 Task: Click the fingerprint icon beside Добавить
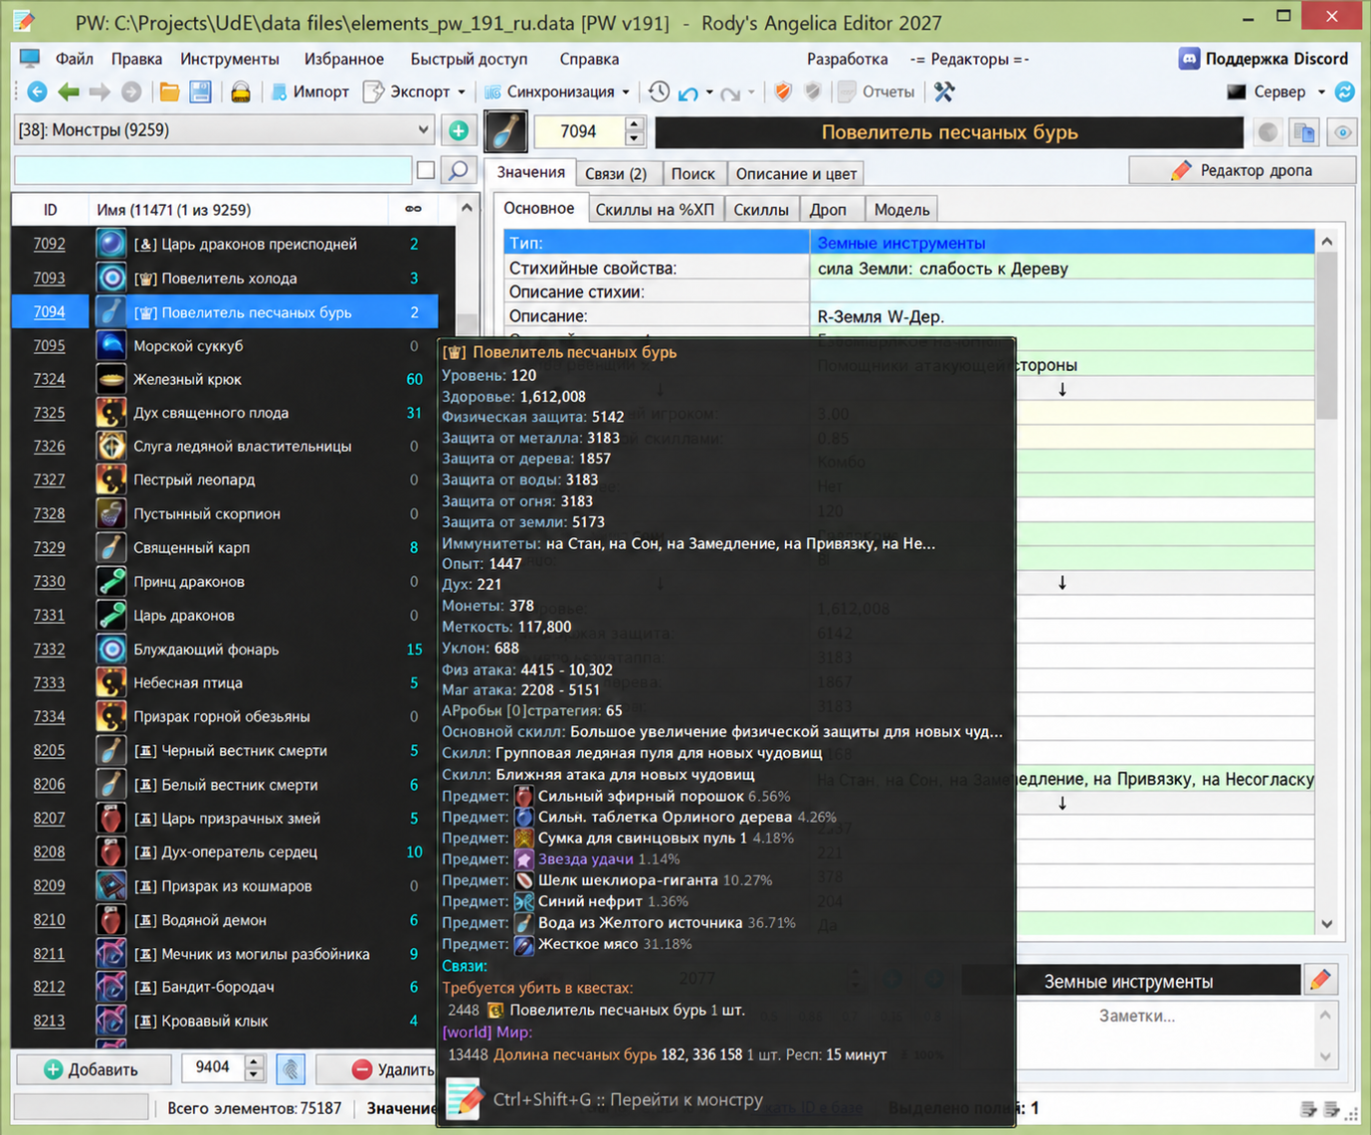coord(291,1069)
